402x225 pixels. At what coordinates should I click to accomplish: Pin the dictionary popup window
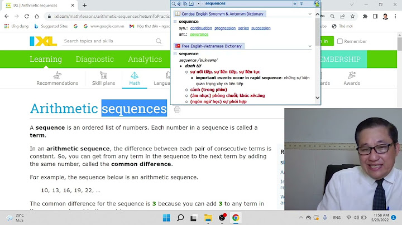point(301,3)
